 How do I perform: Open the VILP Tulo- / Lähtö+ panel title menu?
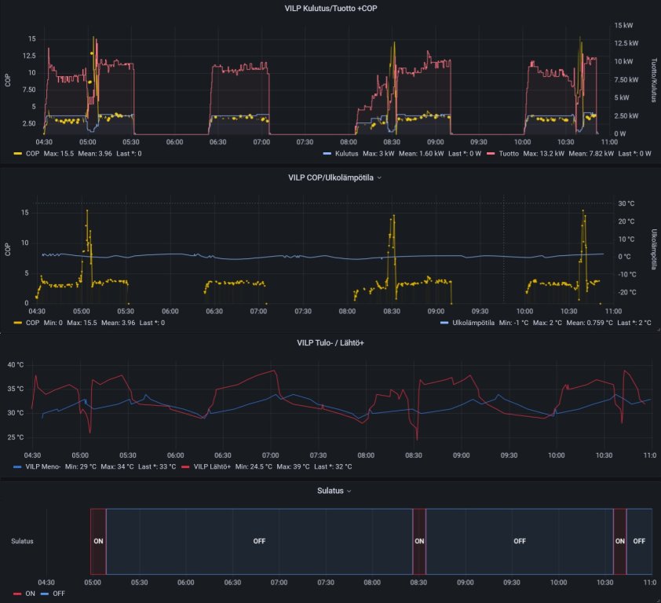pyautogui.click(x=330, y=342)
